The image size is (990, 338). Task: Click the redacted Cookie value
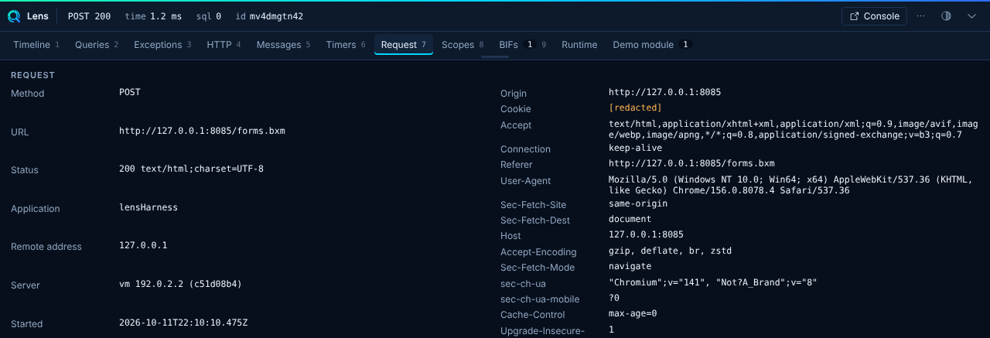pos(635,108)
